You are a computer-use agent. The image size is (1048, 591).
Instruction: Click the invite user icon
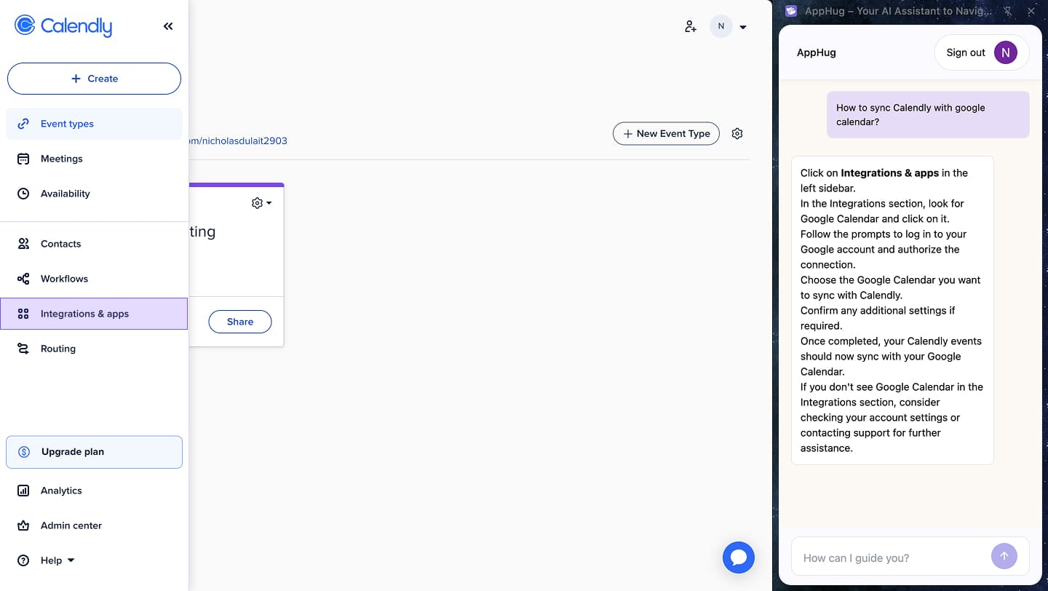[x=691, y=27]
